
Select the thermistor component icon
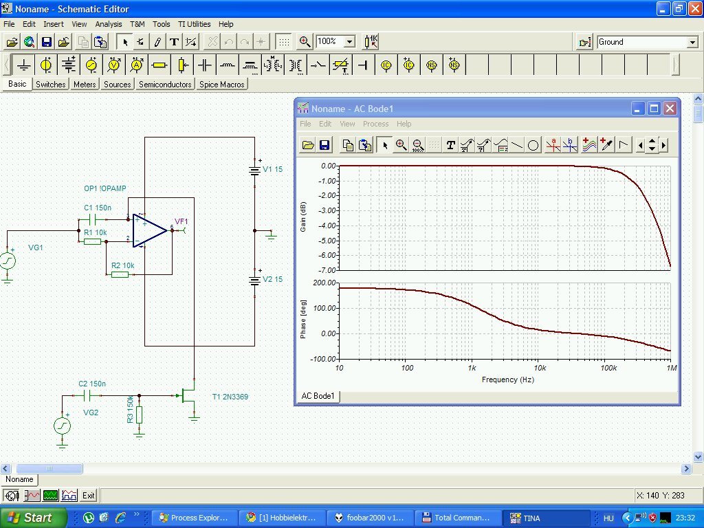pos(341,65)
